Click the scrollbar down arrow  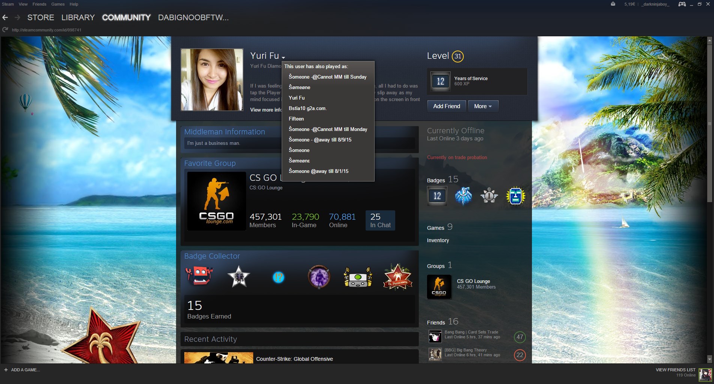pyautogui.click(x=709, y=359)
